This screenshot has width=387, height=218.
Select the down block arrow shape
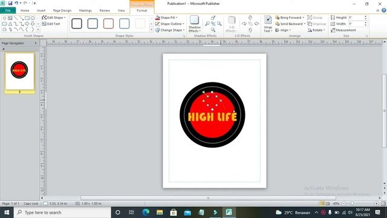[x=33, y=24]
